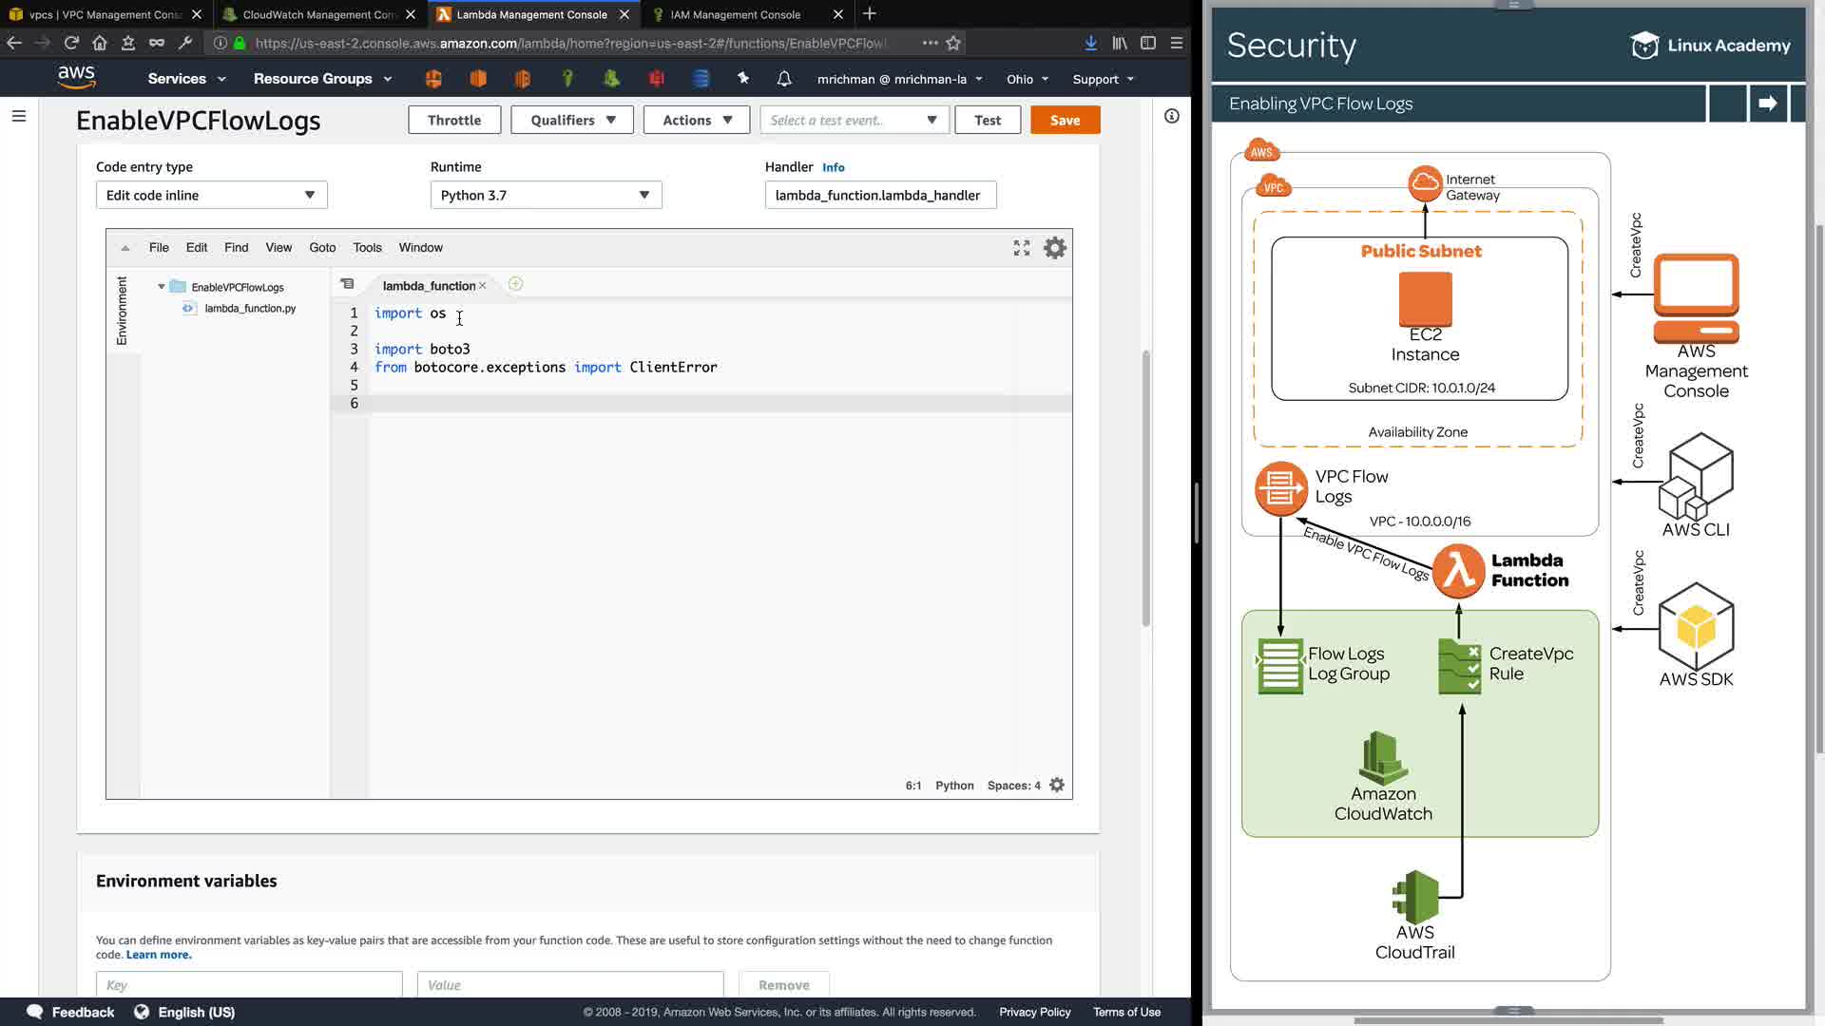Click the editor fullscreen expand icon
The height and width of the screenshot is (1026, 1825).
tap(1022, 248)
